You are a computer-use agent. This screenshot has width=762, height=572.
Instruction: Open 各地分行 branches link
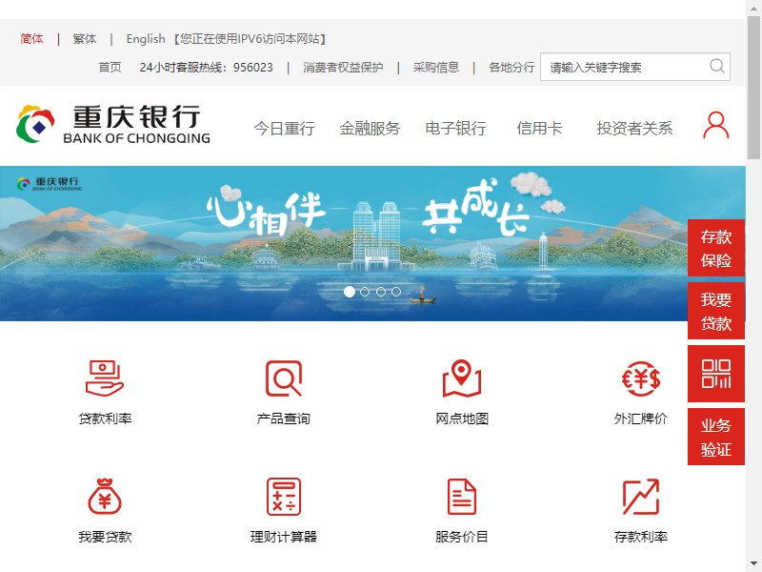click(511, 67)
